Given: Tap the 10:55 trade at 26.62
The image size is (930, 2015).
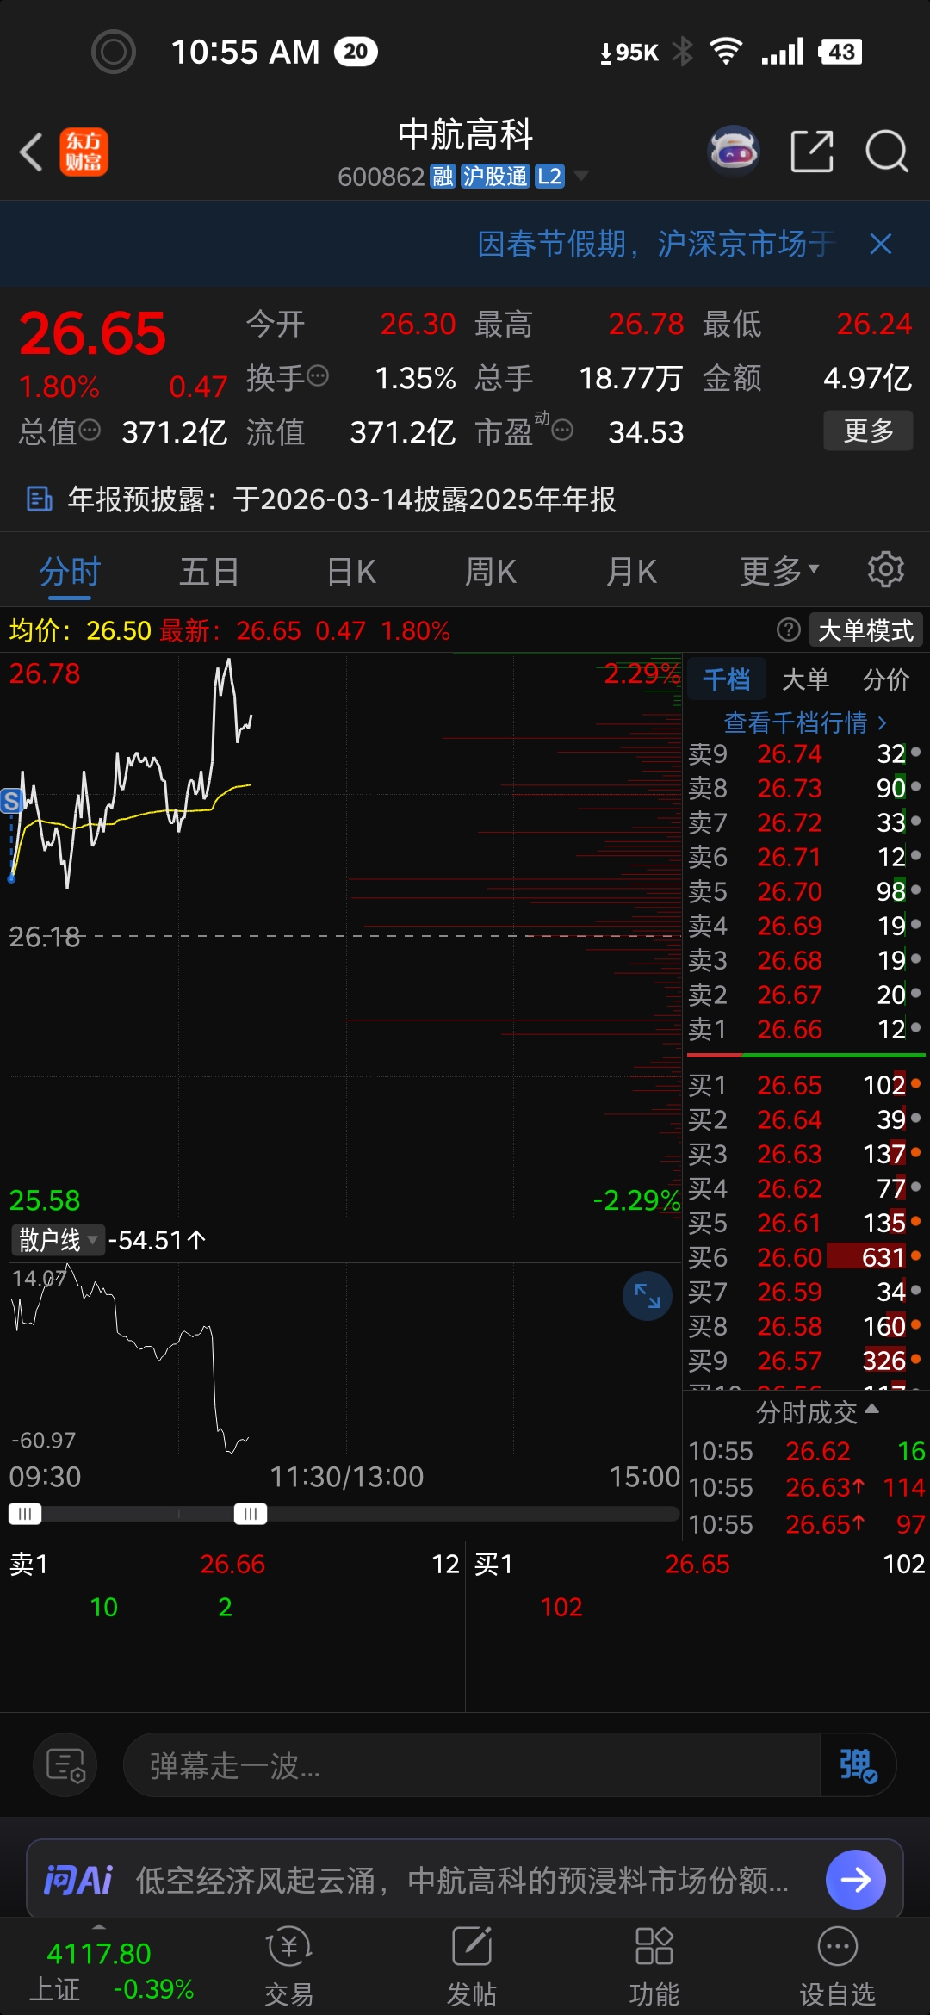Looking at the screenshot, I should point(807,1451).
